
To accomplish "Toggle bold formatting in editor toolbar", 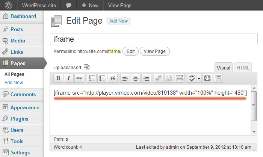I will 58,78.
